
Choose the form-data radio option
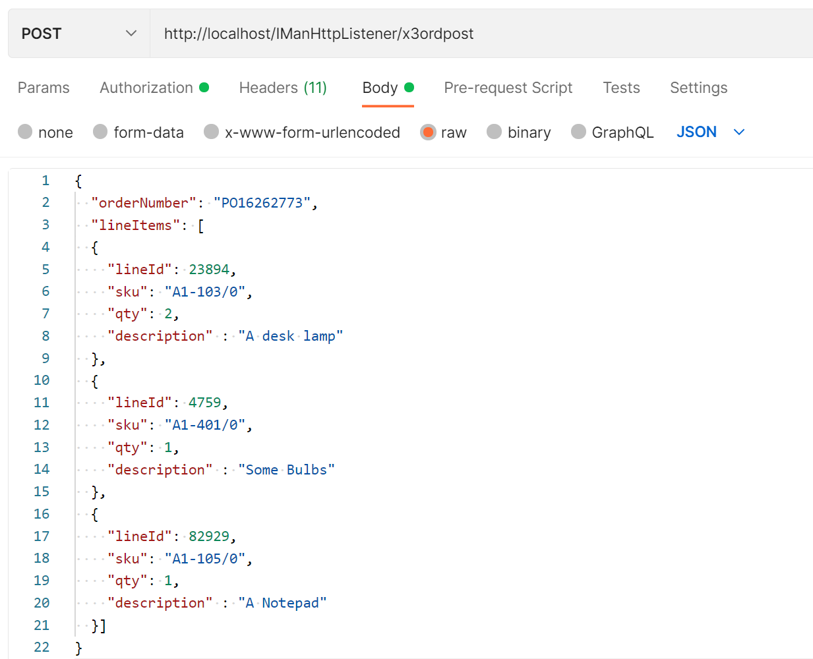100,132
